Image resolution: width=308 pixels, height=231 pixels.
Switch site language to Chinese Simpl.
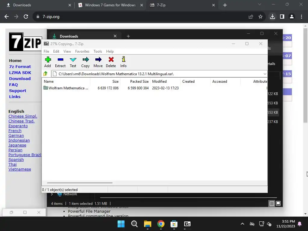pyautogui.click(x=23, y=116)
